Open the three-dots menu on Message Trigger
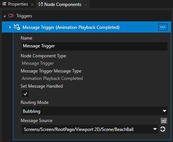This screenshot has height=142, width=173. pyautogui.click(x=163, y=27)
